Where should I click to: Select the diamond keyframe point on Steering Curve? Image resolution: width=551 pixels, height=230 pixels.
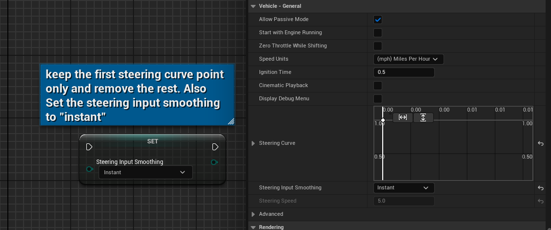(x=383, y=120)
